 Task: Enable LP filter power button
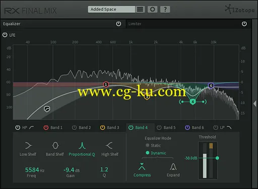tap(216, 127)
